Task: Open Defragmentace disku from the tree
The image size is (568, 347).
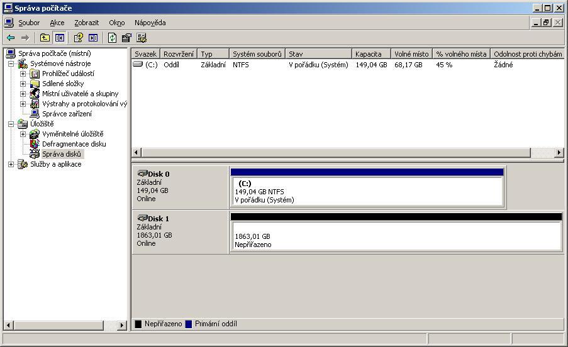Action: pos(74,144)
